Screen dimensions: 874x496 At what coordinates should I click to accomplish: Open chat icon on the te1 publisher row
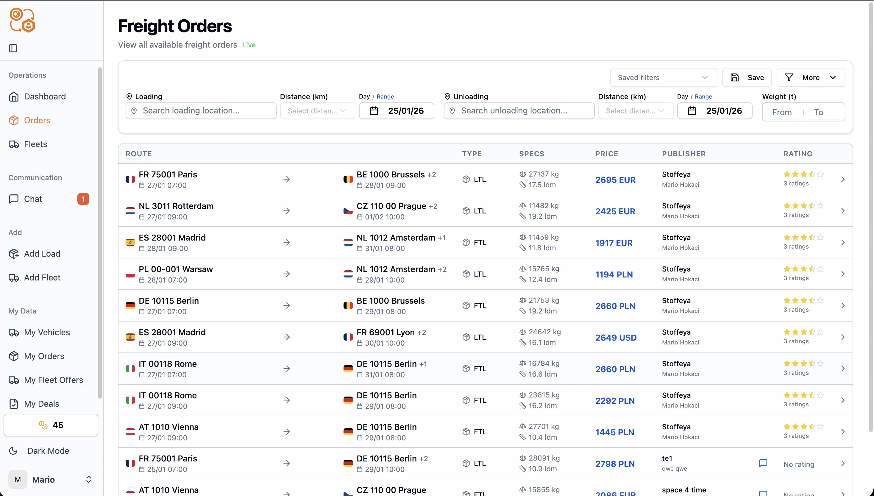point(763,463)
